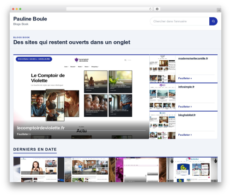Focus the 'Chercher dans l'annuaire' search field
231x196 pixels.
[180, 21]
